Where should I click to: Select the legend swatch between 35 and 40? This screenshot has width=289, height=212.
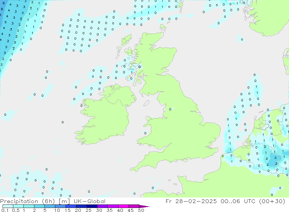(113, 206)
